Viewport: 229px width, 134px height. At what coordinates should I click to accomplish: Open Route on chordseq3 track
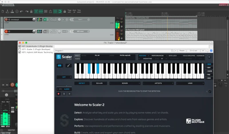[39, 19]
